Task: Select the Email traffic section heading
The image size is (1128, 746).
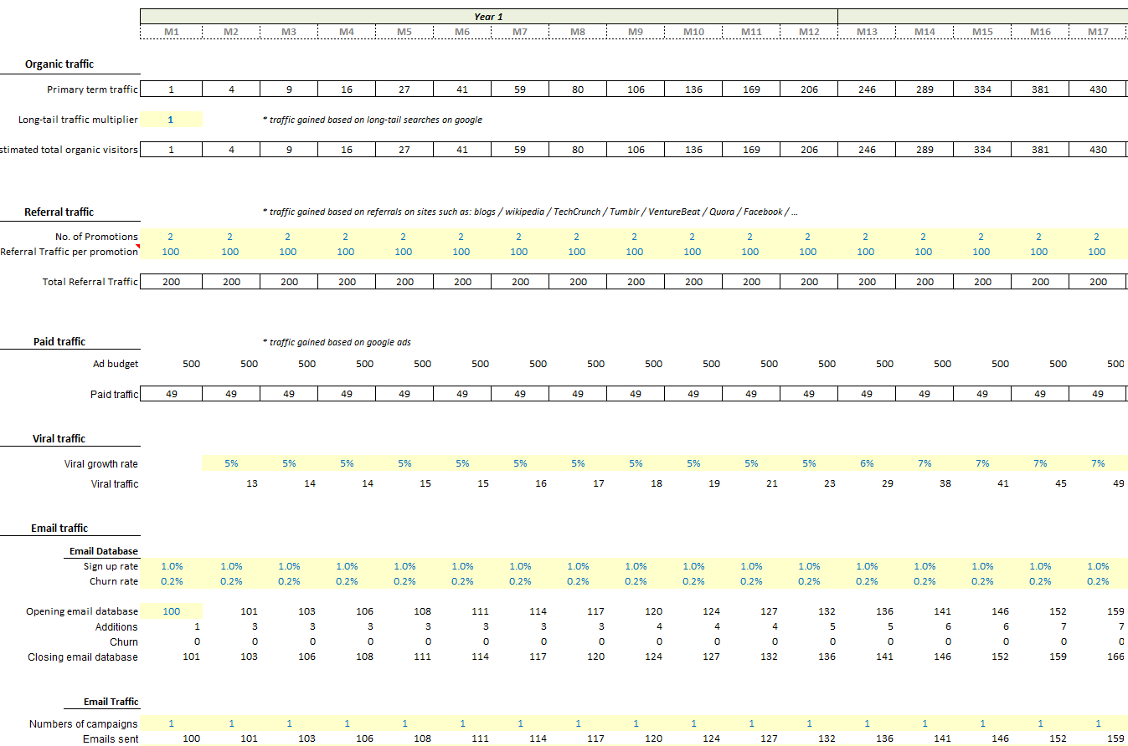Action: pos(59,529)
